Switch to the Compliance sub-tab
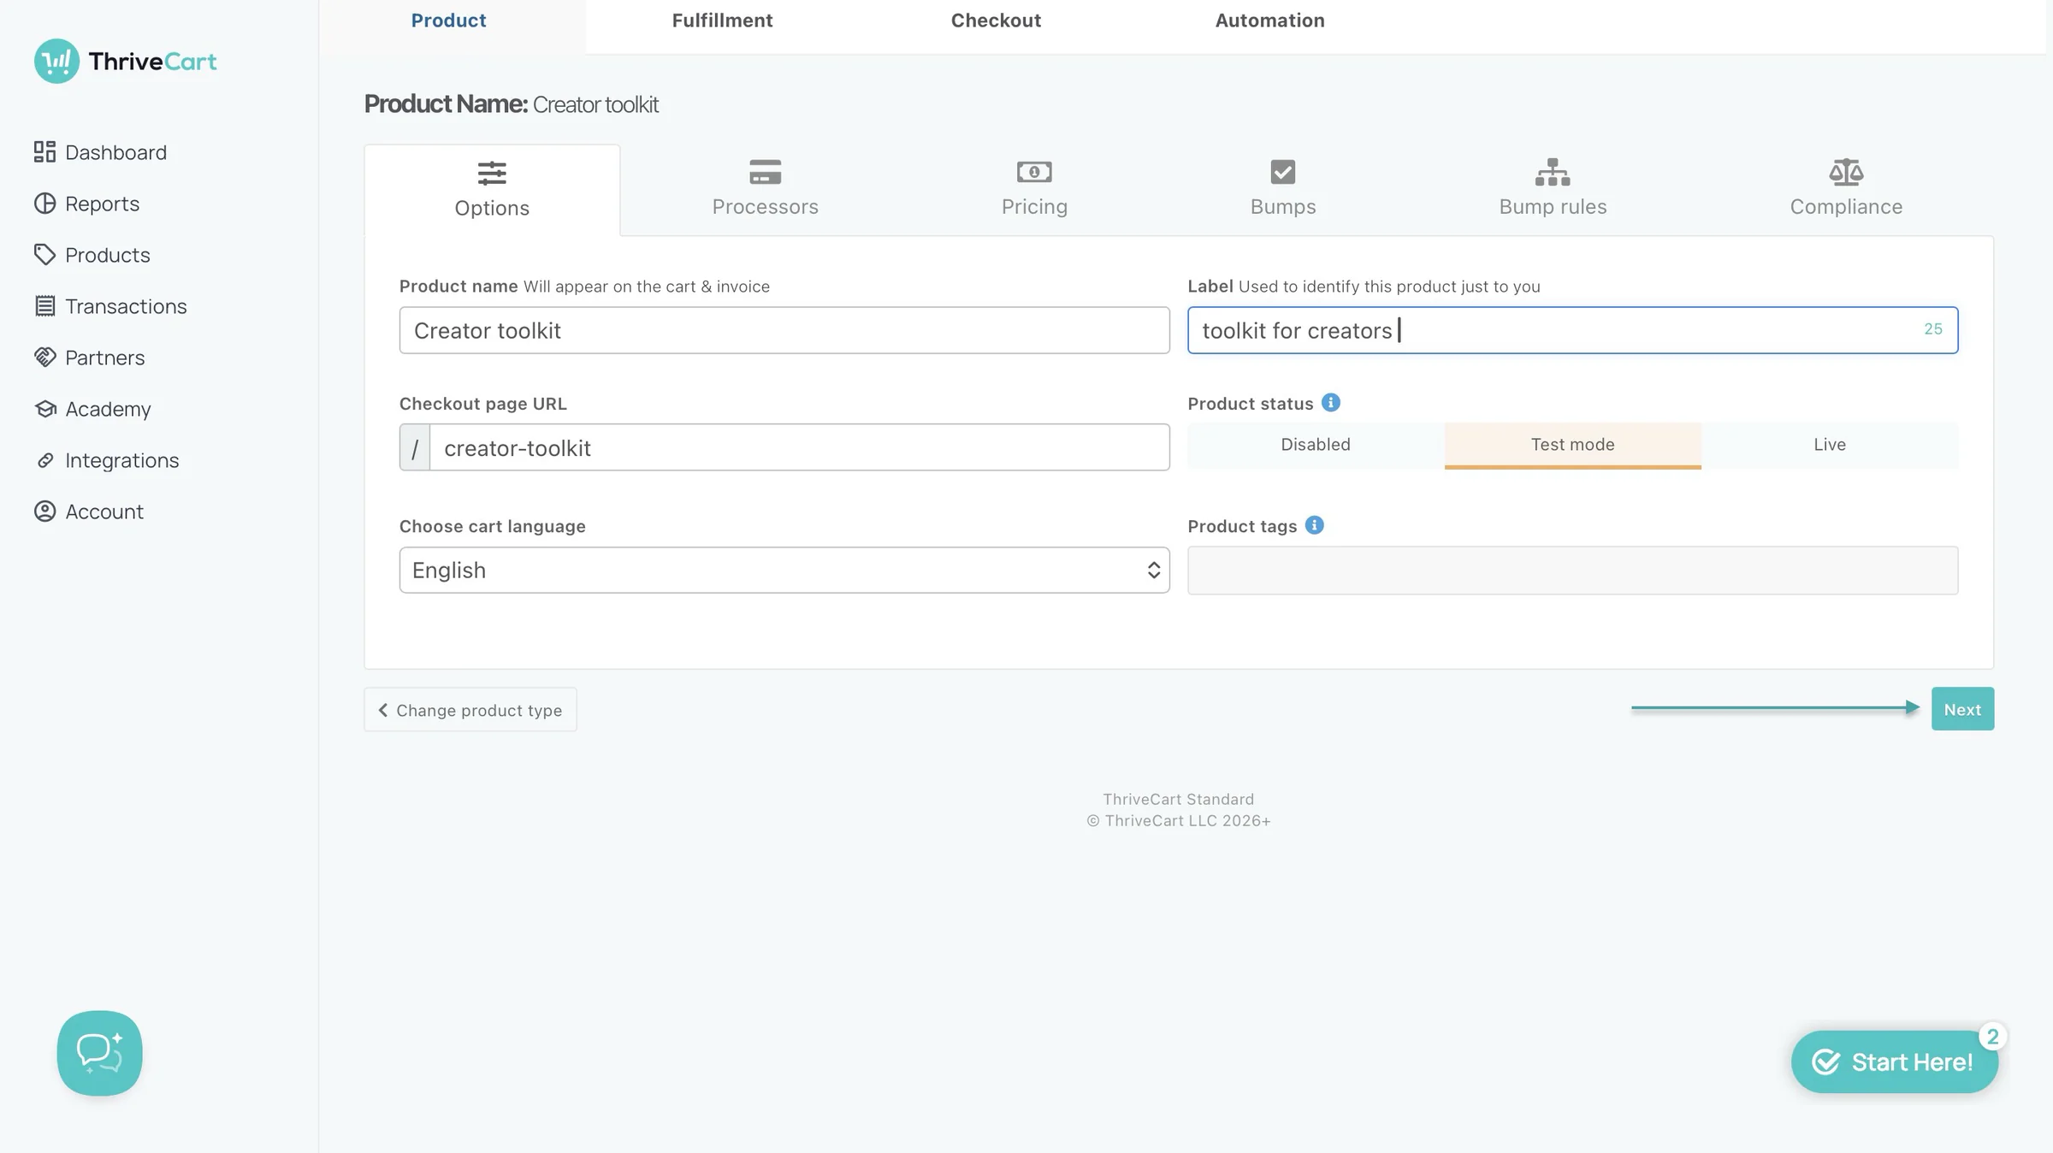The image size is (2053, 1153). click(1846, 189)
